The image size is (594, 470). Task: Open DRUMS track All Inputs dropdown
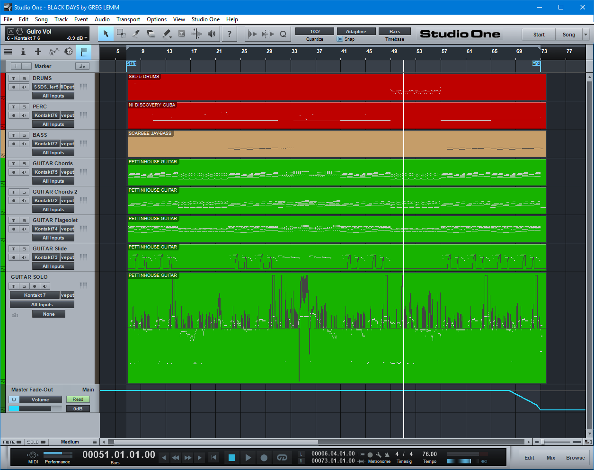click(x=53, y=96)
